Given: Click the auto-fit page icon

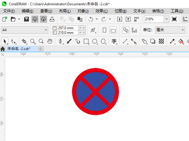Looking at the screenshot, I should click(93, 30).
